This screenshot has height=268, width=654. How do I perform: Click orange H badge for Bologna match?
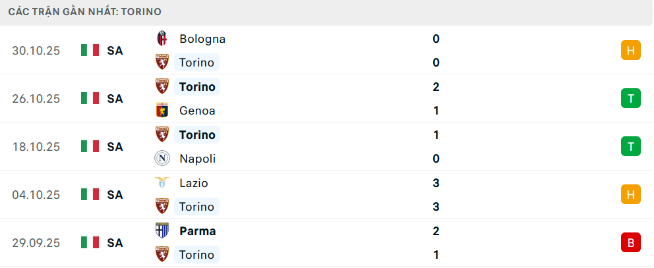(x=630, y=51)
